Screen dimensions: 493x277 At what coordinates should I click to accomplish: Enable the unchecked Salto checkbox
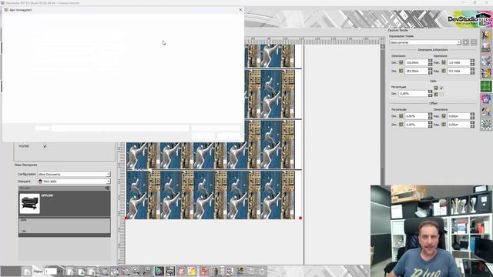441,94
